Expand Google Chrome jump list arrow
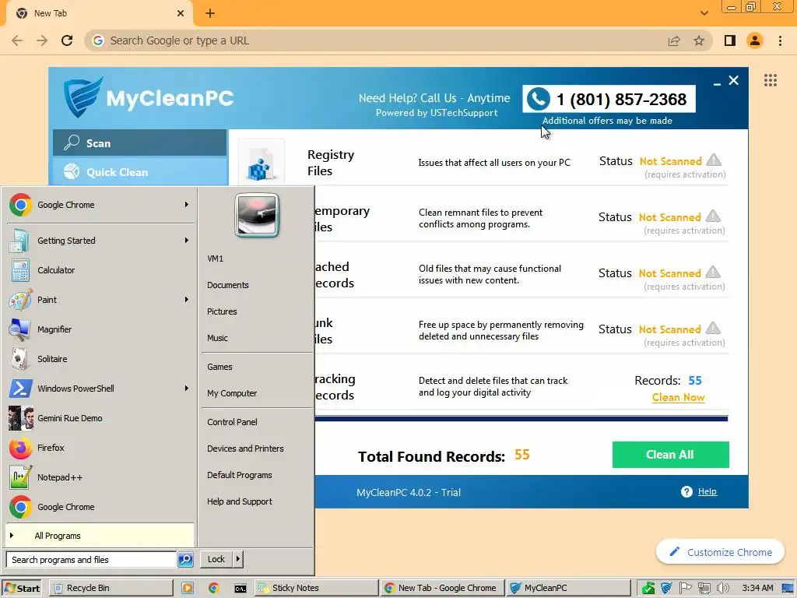 pyautogui.click(x=187, y=205)
